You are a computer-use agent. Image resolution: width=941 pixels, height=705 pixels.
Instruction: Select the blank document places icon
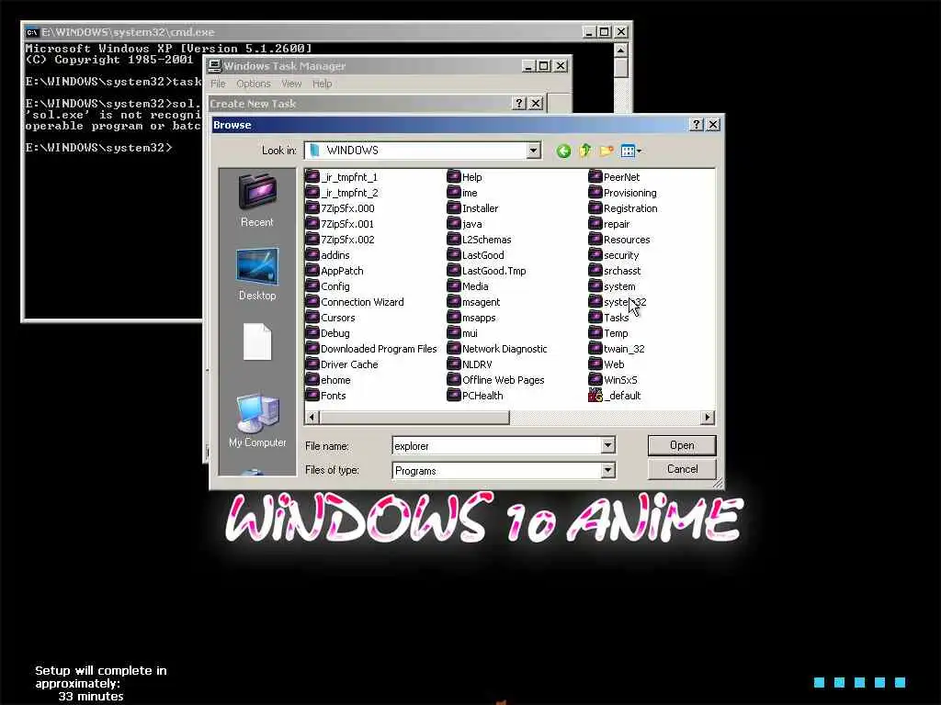coord(257,341)
